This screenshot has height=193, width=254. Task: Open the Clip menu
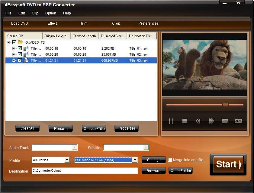[35, 13]
